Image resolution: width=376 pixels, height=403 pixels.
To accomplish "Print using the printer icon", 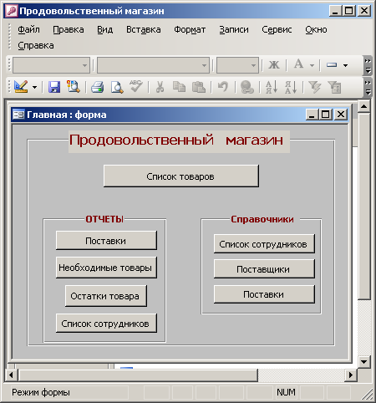I will (97, 87).
